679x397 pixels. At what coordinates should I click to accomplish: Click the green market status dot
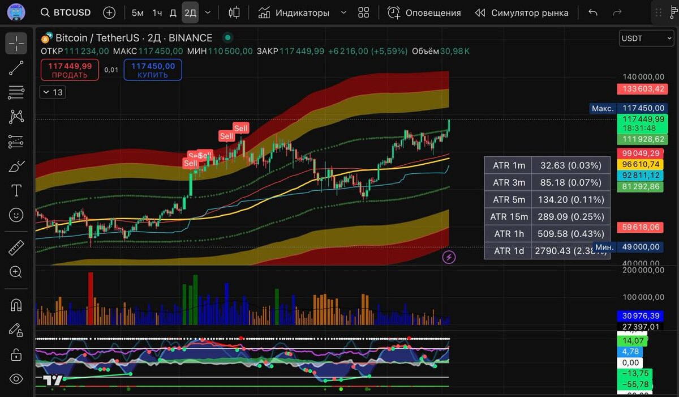(227, 38)
